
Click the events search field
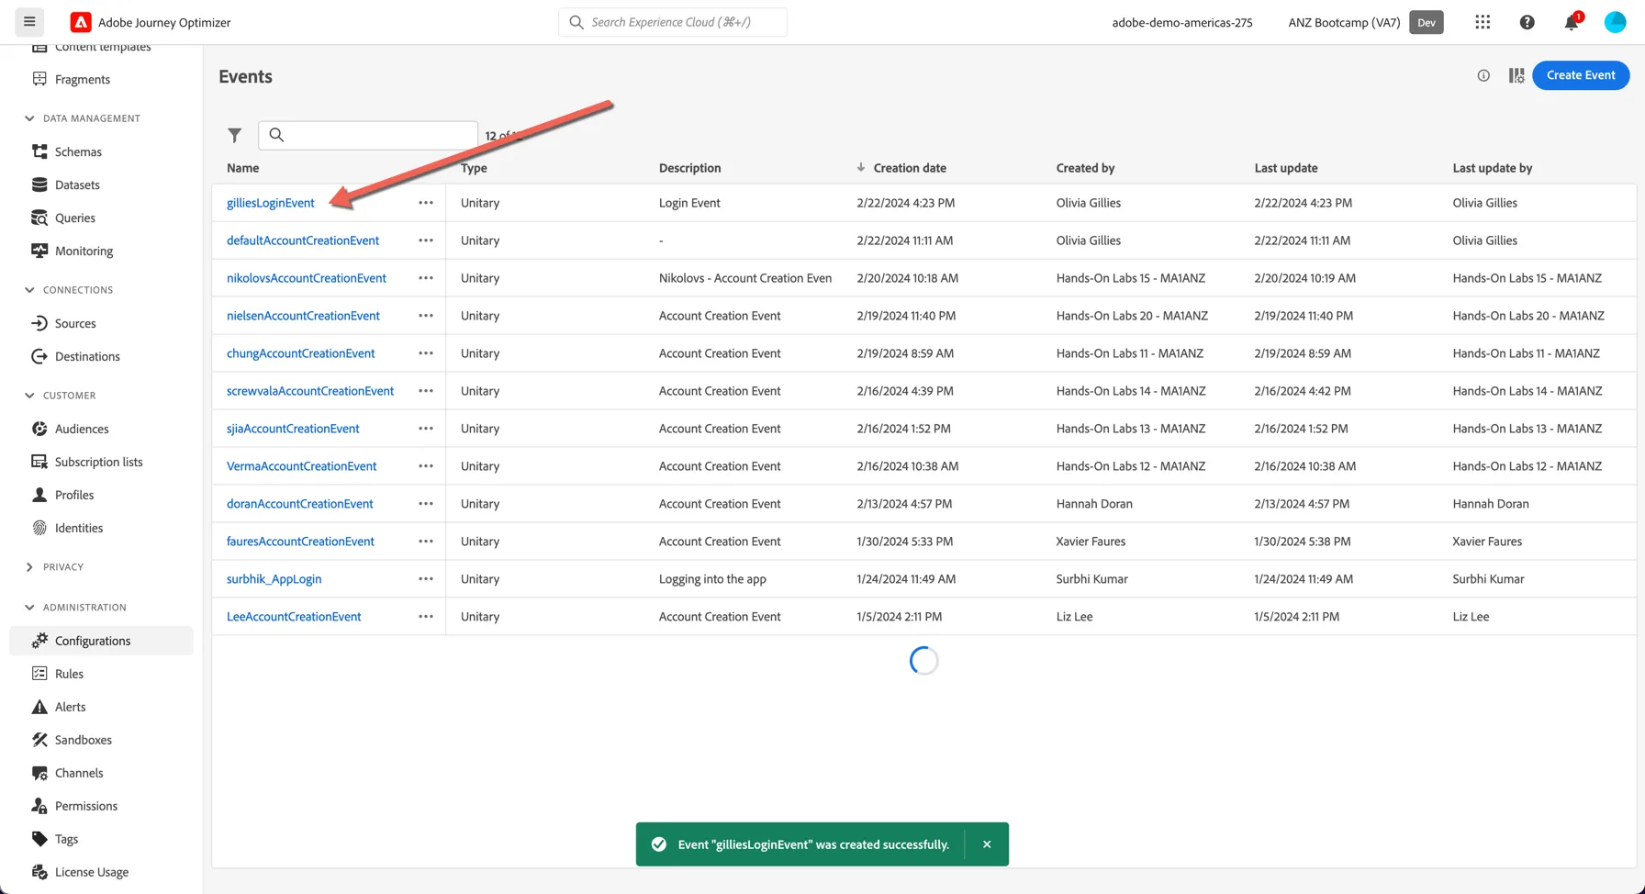coord(368,135)
